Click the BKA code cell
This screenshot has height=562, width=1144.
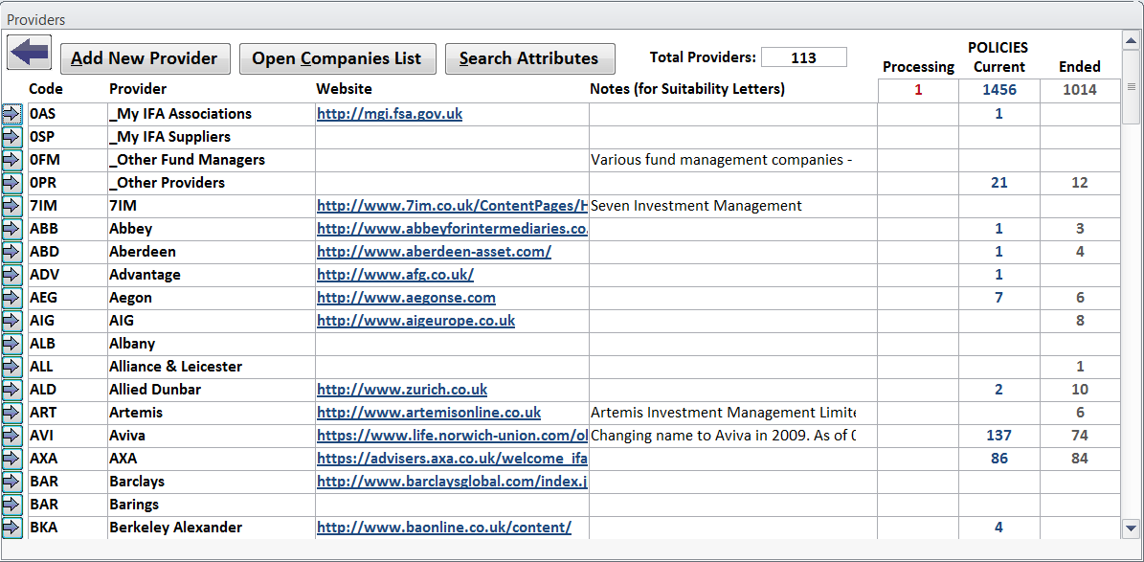pos(67,528)
